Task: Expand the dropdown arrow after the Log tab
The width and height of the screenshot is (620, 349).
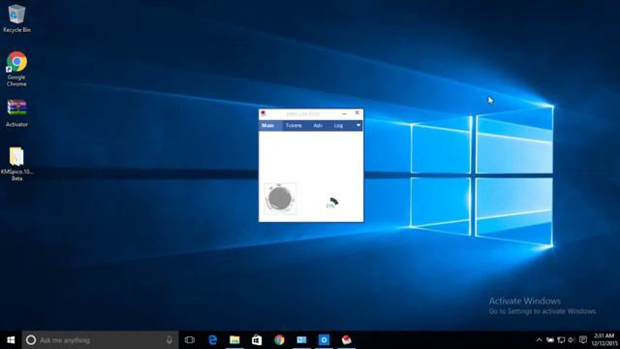Action: coord(358,125)
